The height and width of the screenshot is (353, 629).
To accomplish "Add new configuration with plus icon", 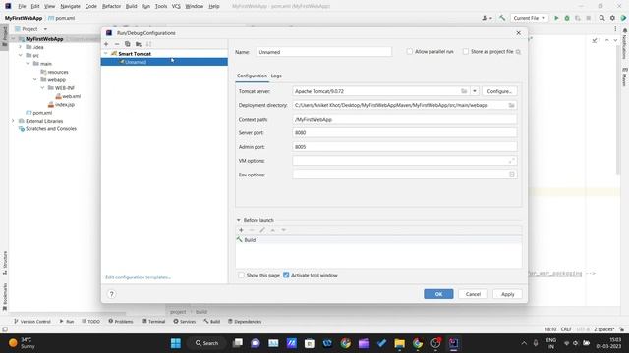I will point(106,44).
